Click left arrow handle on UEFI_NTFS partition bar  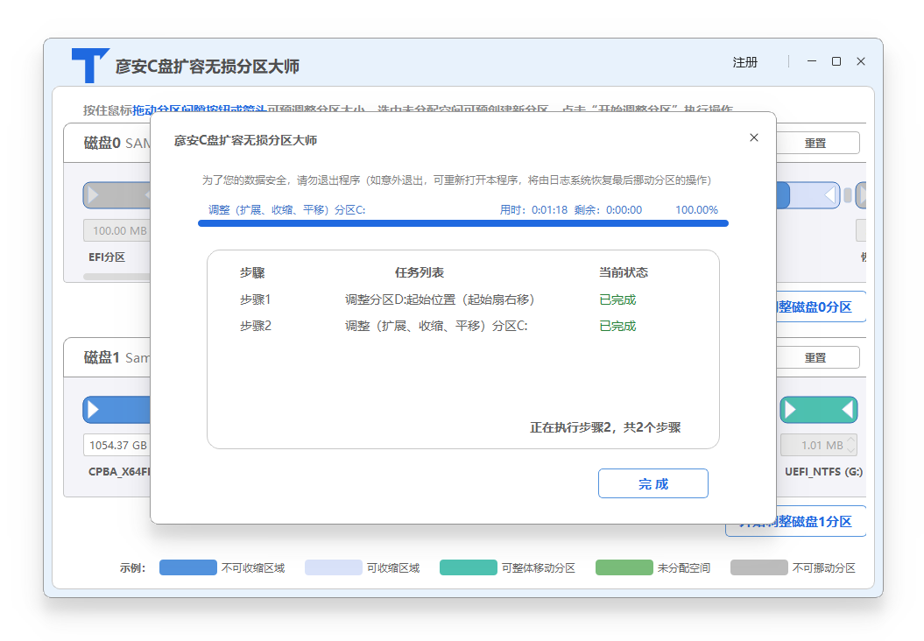point(791,410)
